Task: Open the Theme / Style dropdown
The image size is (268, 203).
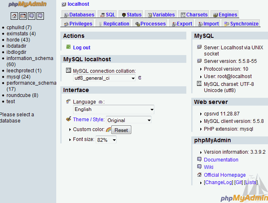Action: coord(129,120)
